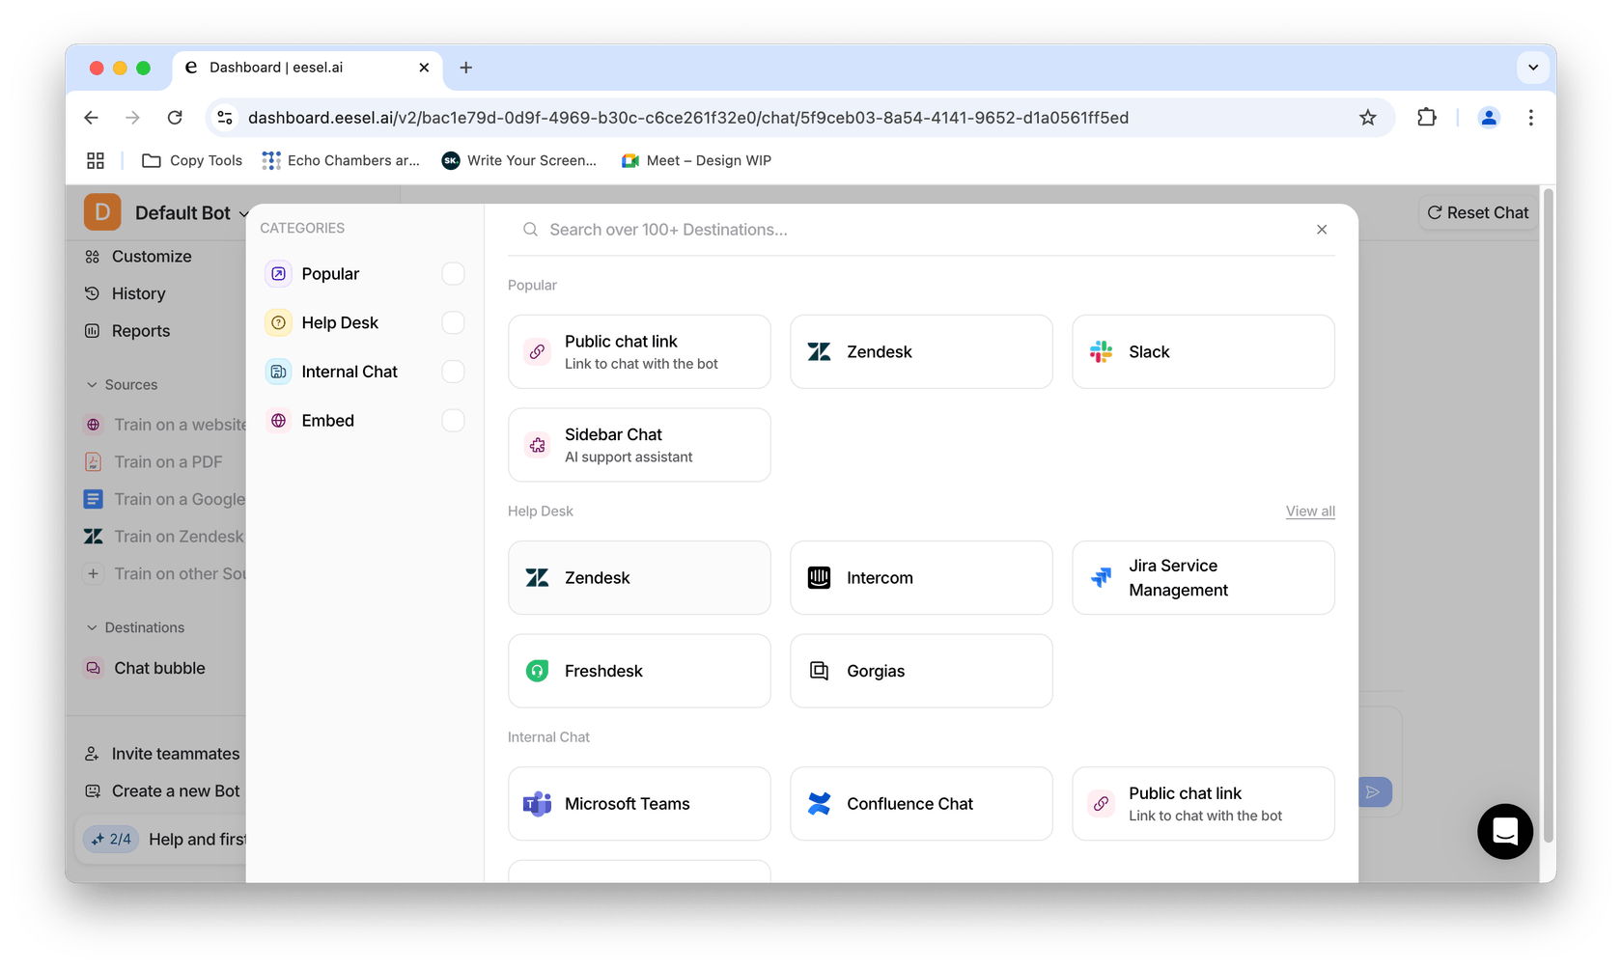The image size is (1622, 969).
Task: Toggle the Popular category checkbox
Action: pyautogui.click(x=453, y=274)
